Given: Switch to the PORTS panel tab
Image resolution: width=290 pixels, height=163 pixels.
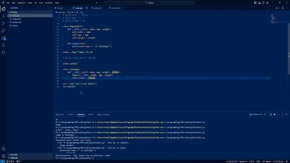Looking at the screenshot, I should tap(91, 115).
